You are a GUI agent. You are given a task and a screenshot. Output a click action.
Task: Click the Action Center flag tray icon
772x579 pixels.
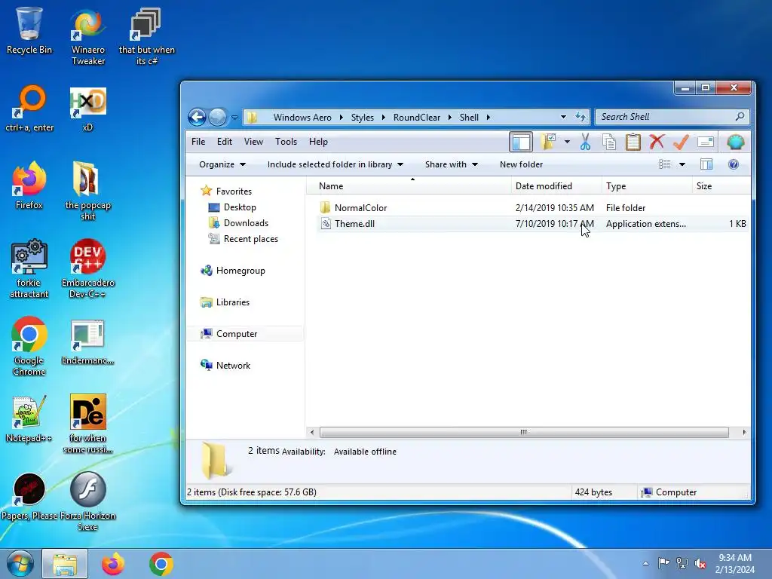pos(663,562)
